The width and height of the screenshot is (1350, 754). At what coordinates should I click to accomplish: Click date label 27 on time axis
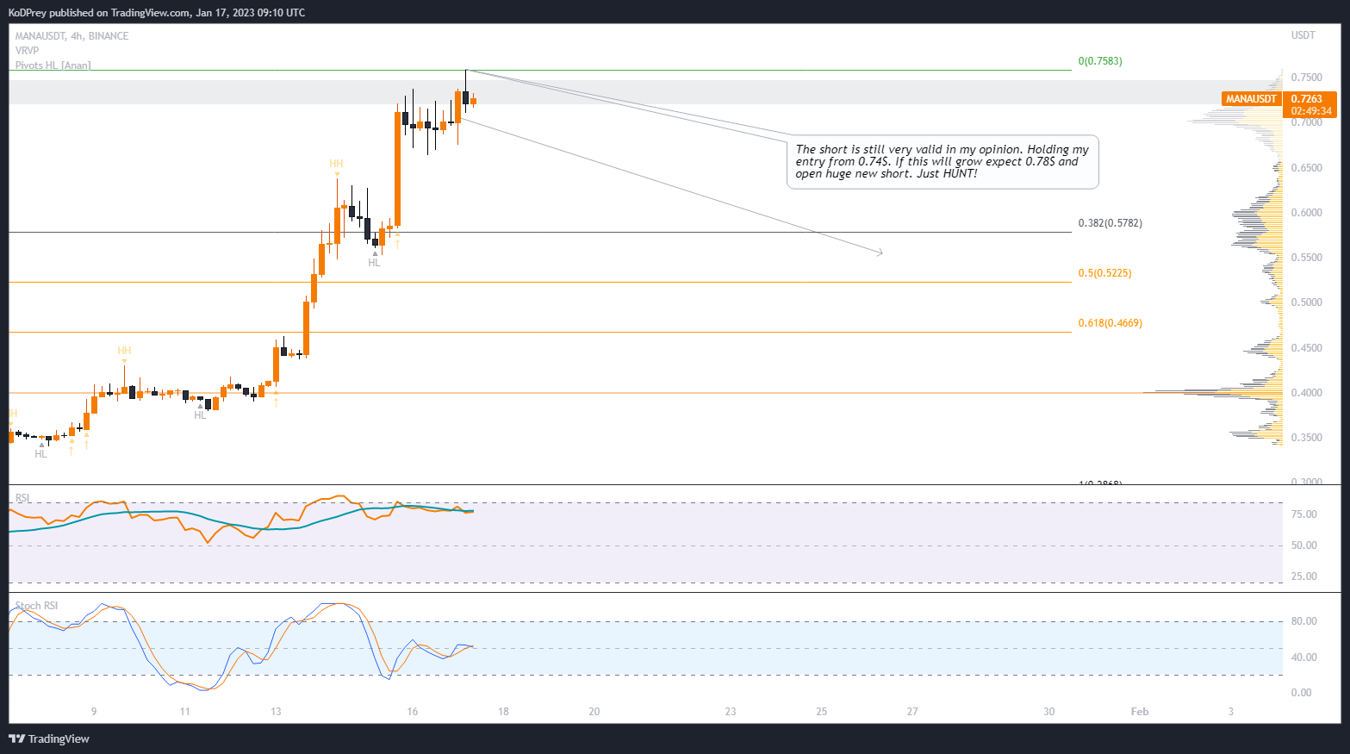[912, 712]
